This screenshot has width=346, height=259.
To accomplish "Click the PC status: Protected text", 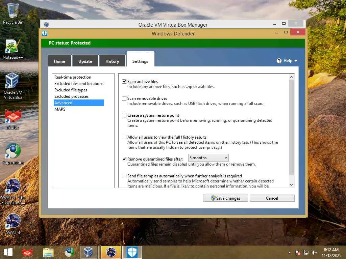I will (70, 43).
